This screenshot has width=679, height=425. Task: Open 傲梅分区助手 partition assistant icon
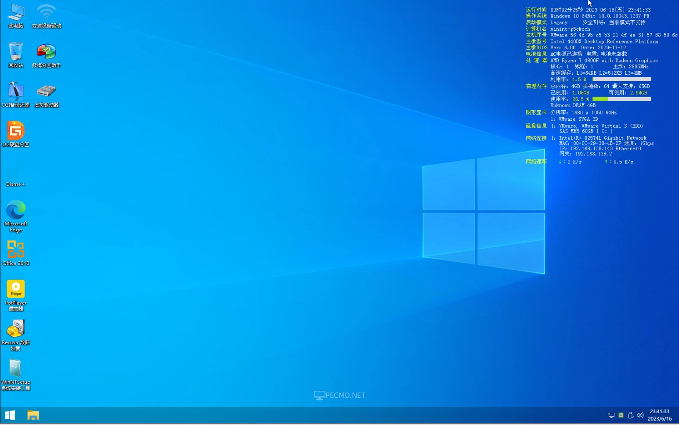46,55
